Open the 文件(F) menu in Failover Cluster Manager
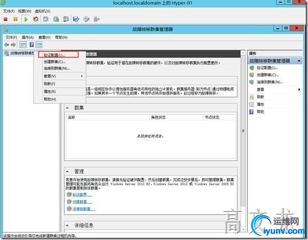 (x=11, y=37)
